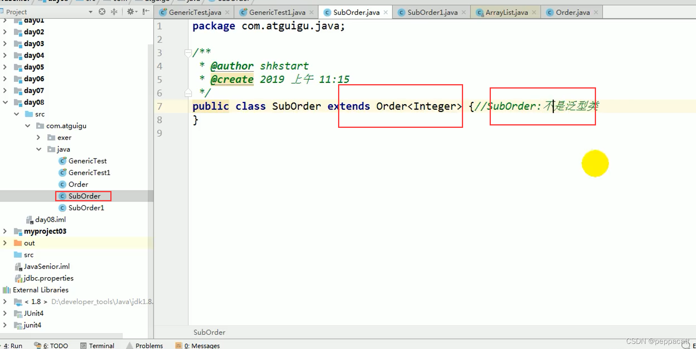Click the collapse all icon in Project toolbar

coord(114,12)
